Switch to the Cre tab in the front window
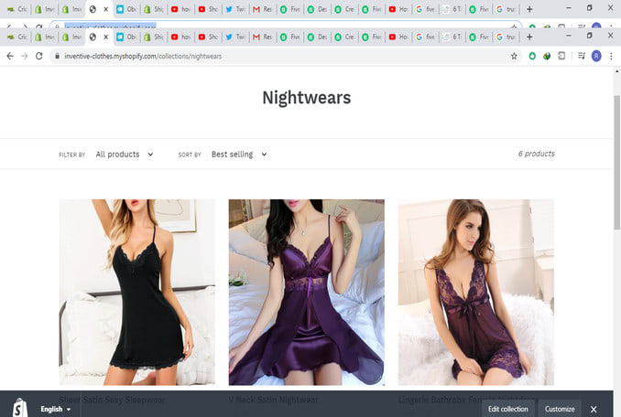The image size is (621, 417). click(345, 37)
